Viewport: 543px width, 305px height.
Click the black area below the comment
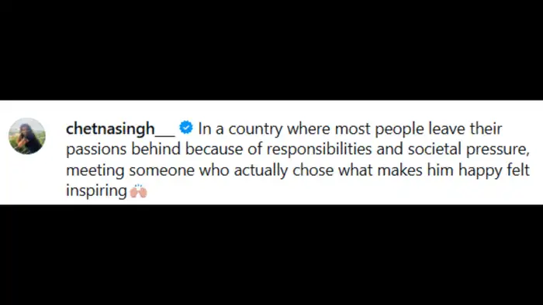271,255
